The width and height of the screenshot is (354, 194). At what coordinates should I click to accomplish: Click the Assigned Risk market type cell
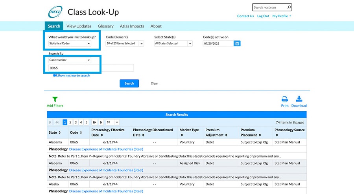pos(190,163)
